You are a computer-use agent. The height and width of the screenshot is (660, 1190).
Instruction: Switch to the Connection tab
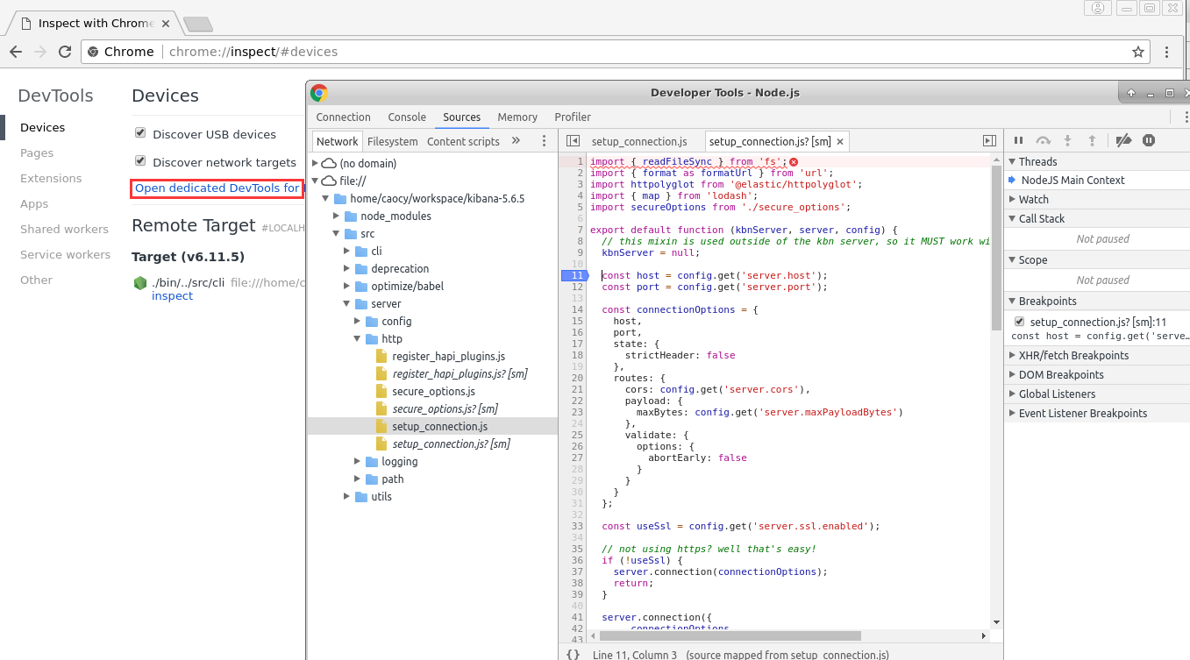coord(344,117)
